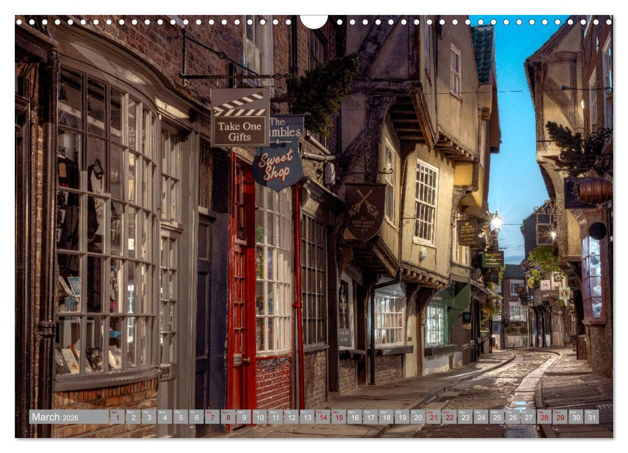The height and width of the screenshot is (453, 628).
Task: Click the green hanging shop sign
Action: [x=492, y=260]
